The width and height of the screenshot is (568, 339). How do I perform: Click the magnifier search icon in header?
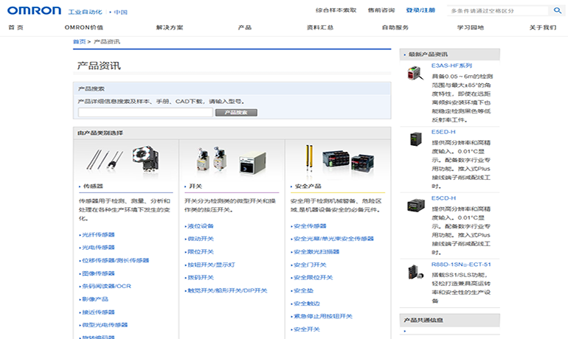pos(557,10)
